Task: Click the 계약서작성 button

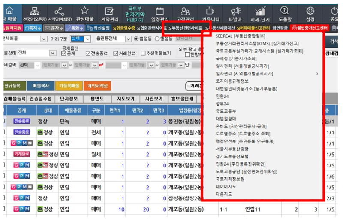Action: pyautogui.click(x=98, y=86)
